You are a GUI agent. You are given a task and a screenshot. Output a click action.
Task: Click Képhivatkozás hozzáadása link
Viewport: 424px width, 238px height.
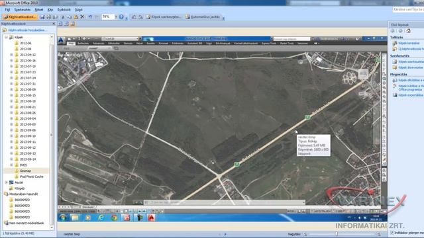click(28, 30)
